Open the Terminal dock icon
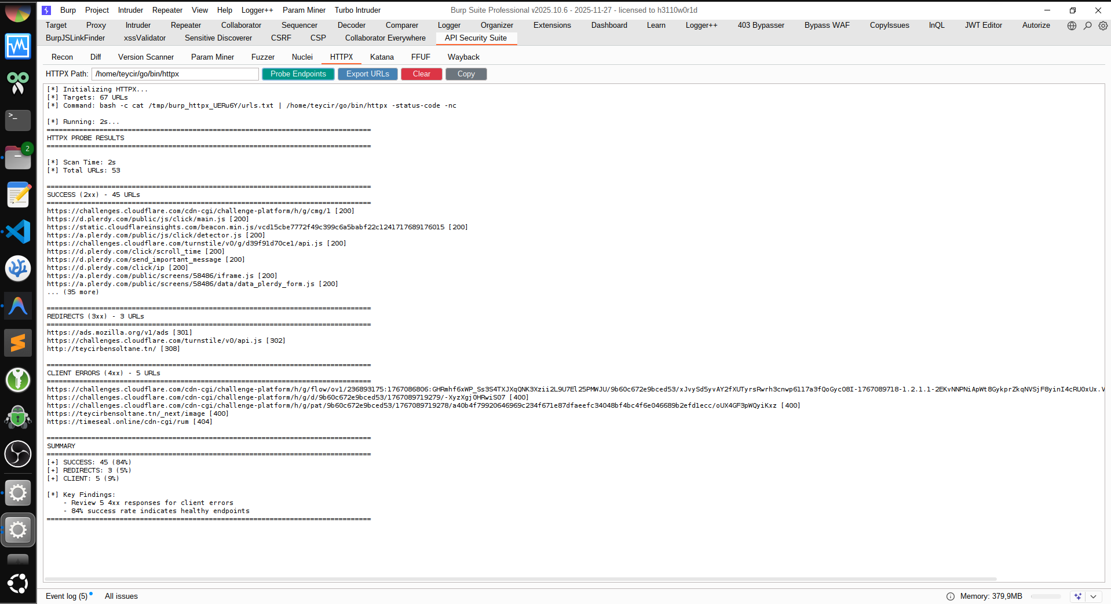 click(x=18, y=120)
